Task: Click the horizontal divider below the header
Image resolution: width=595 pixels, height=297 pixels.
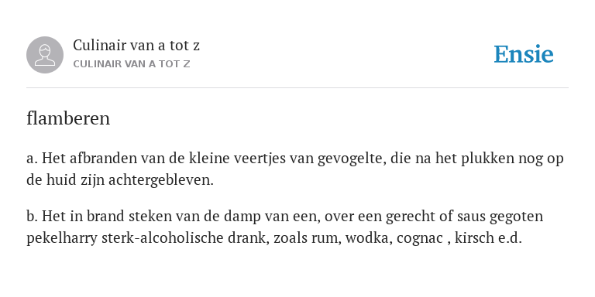Action: point(297,88)
